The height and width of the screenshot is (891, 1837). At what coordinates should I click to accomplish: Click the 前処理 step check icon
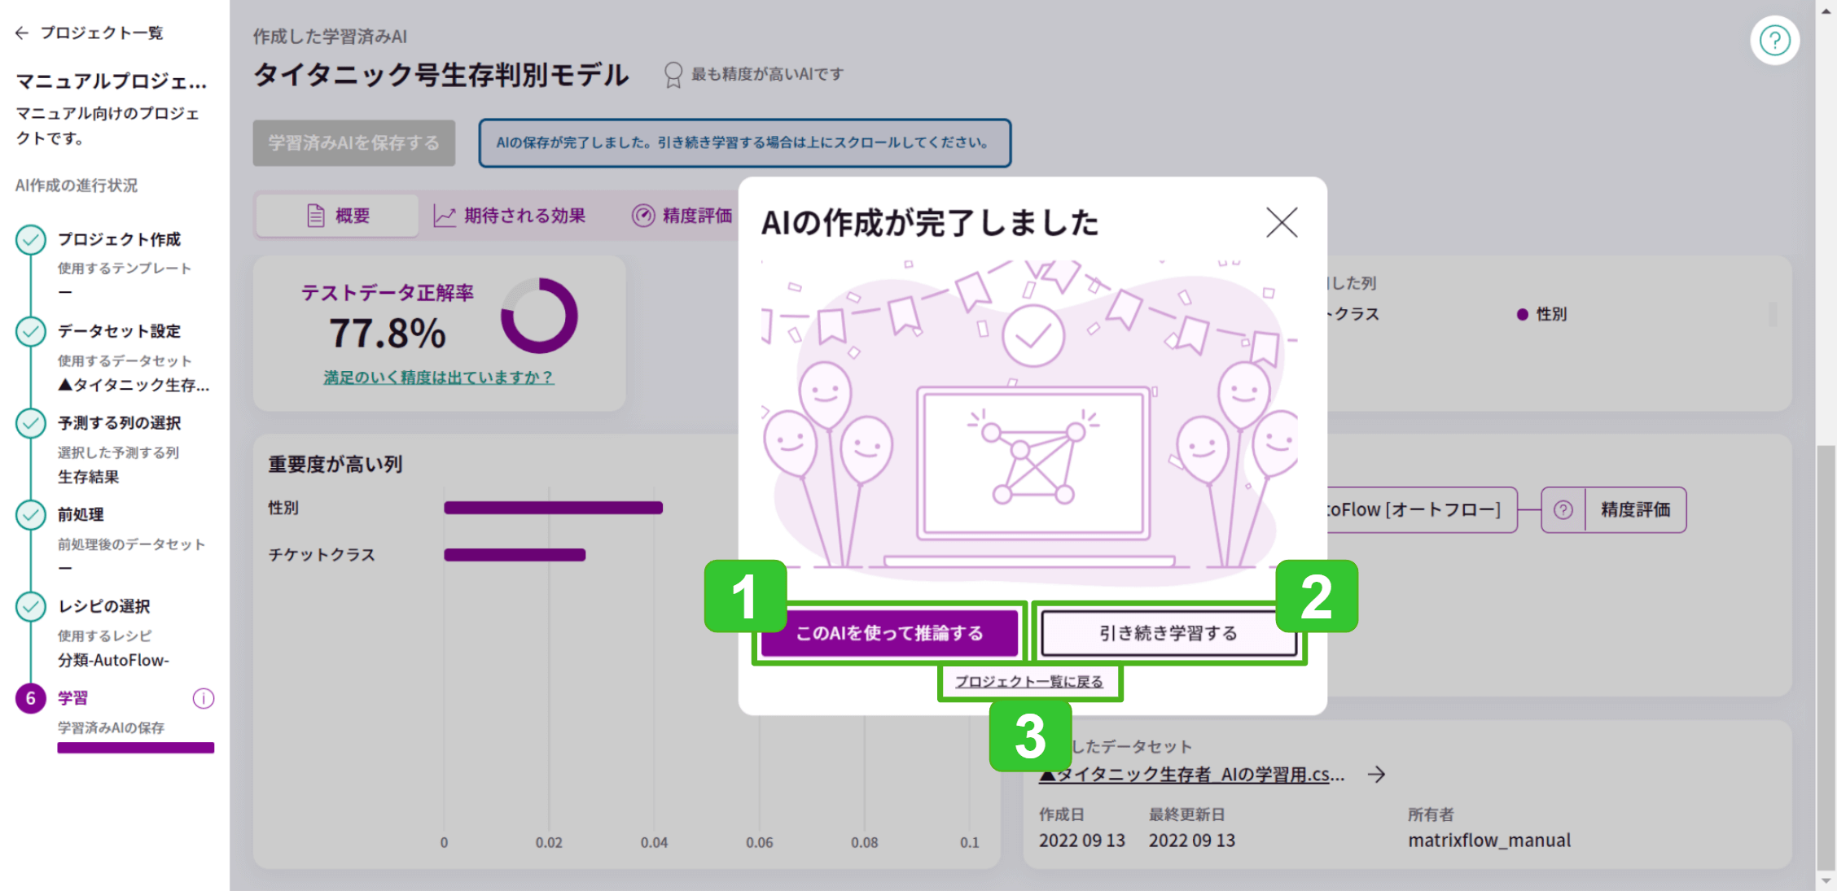pyautogui.click(x=31, y=515)
